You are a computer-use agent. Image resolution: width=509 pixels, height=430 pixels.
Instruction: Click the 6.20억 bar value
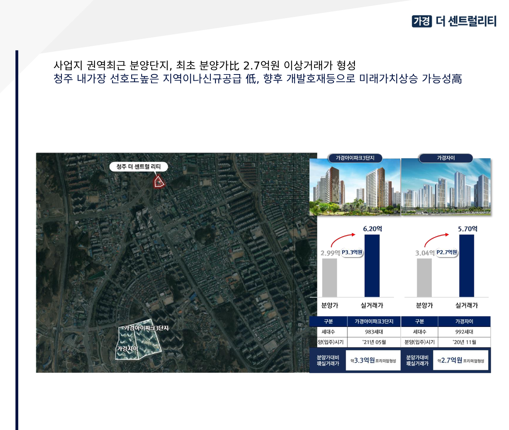[372, 229]
